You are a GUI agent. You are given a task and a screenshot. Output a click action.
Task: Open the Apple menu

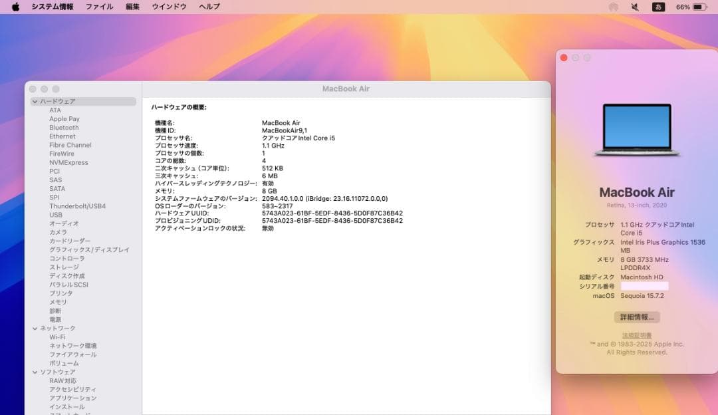tap(15, 6)
